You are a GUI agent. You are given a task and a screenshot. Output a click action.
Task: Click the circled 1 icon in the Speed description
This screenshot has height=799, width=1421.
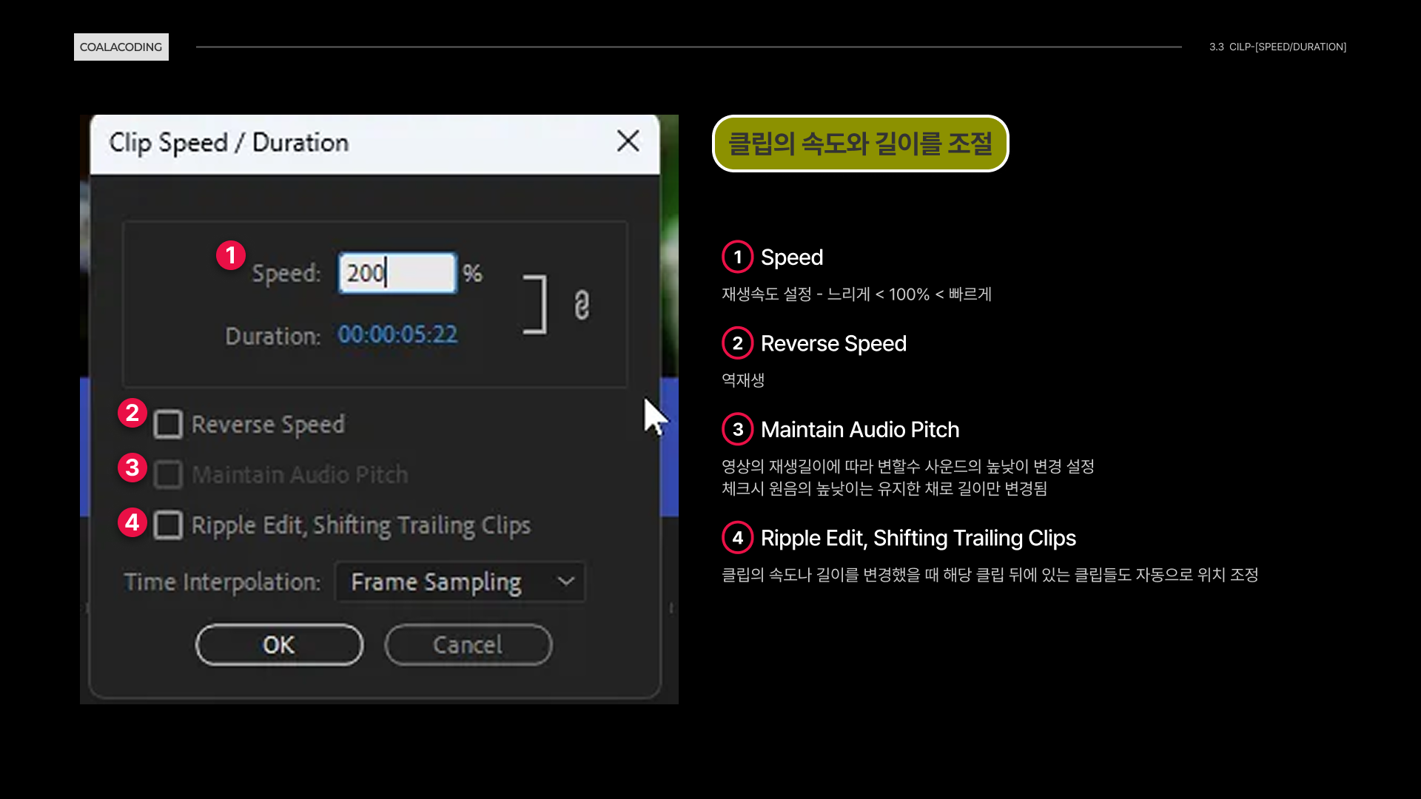(737, 257)
